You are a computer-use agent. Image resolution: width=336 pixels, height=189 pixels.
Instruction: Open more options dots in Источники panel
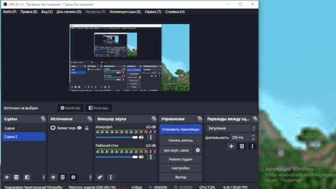[x=90, y=177]
